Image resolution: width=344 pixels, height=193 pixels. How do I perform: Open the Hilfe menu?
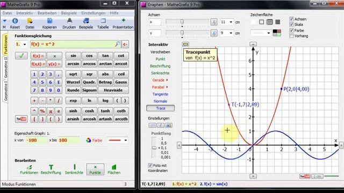114,13
